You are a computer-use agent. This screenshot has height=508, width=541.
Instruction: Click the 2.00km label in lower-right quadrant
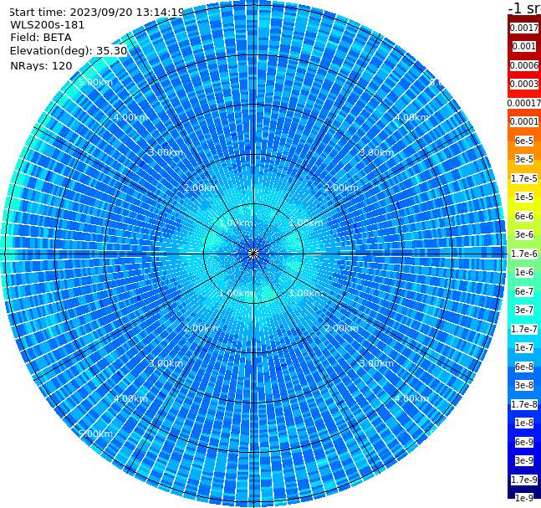click(x=341, y=328)
